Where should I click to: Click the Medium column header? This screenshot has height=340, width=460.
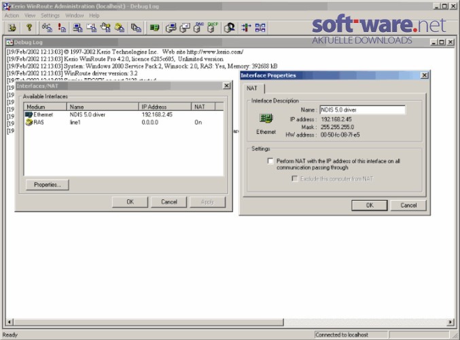[45, 107]
